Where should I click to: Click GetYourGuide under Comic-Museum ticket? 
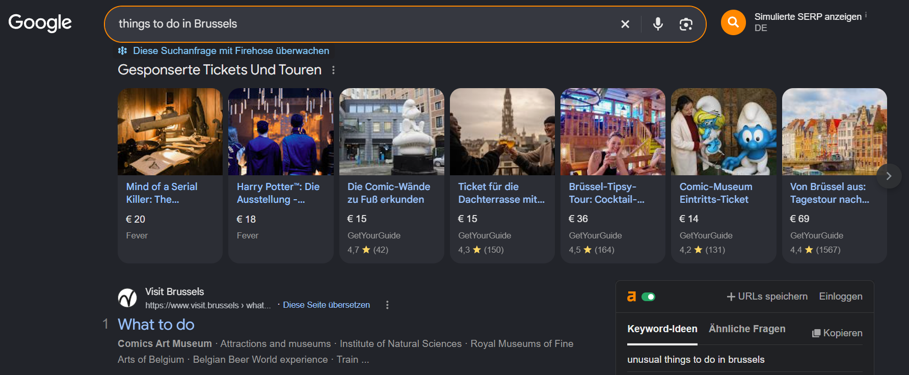[x=706, y=235]
